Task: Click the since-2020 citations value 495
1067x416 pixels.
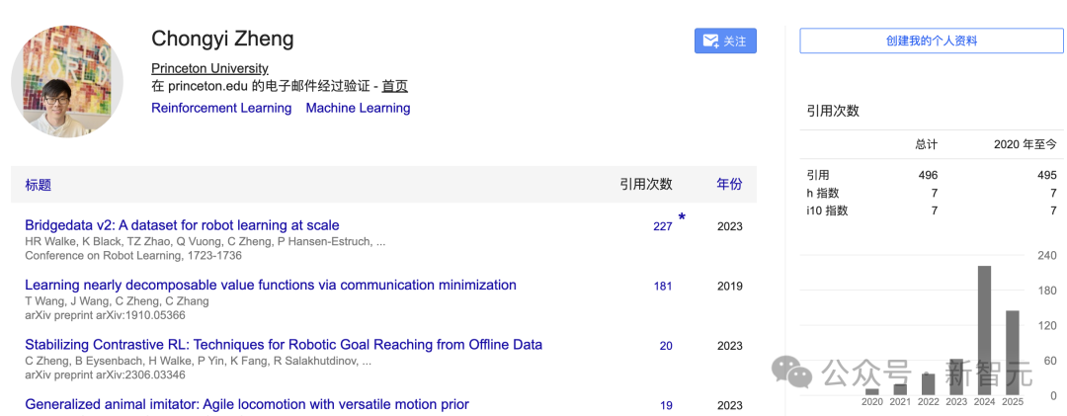Action: [1046, 176]
